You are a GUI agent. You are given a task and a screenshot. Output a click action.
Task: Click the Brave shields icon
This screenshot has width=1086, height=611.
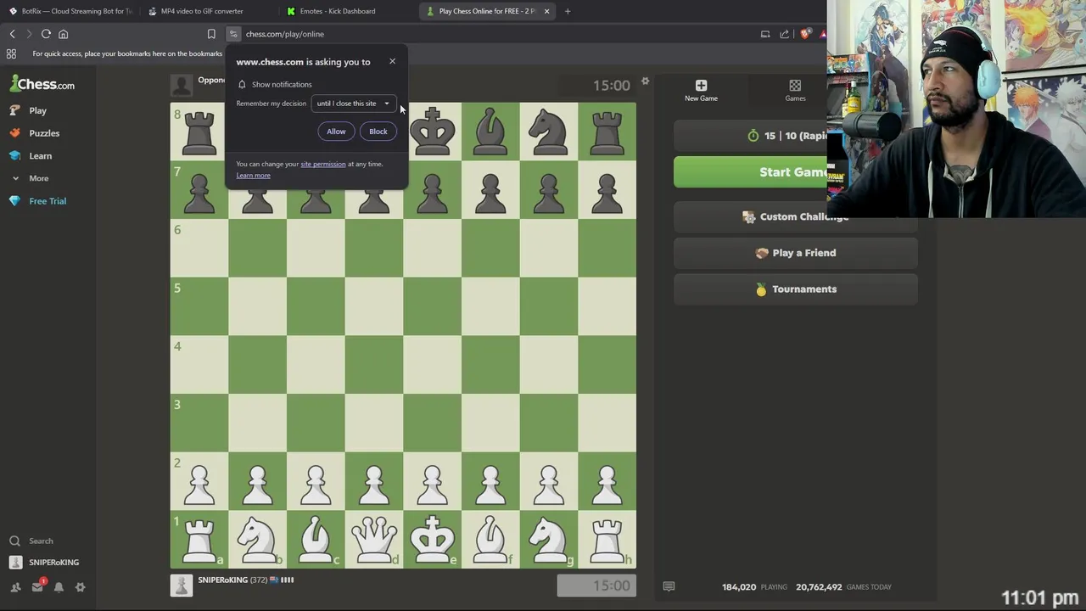(x=804, y=34)
